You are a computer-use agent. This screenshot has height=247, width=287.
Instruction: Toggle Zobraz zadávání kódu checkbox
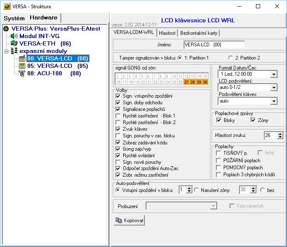point(118,142)
